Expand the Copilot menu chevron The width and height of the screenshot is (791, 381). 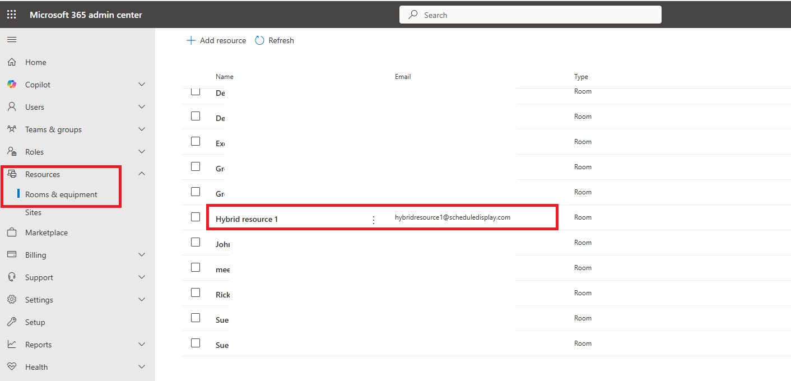click(x=142, y=85)
